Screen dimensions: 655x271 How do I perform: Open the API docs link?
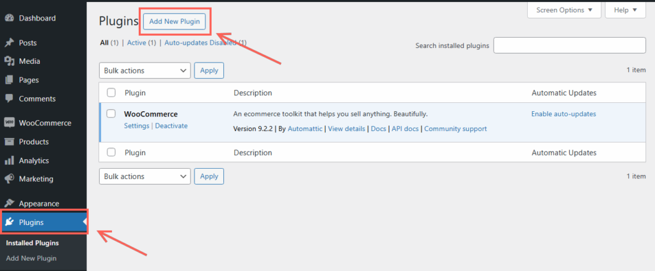click(x=405, y=128)
